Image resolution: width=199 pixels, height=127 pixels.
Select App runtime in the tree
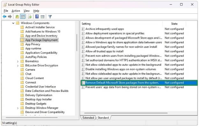pos(33,48)
